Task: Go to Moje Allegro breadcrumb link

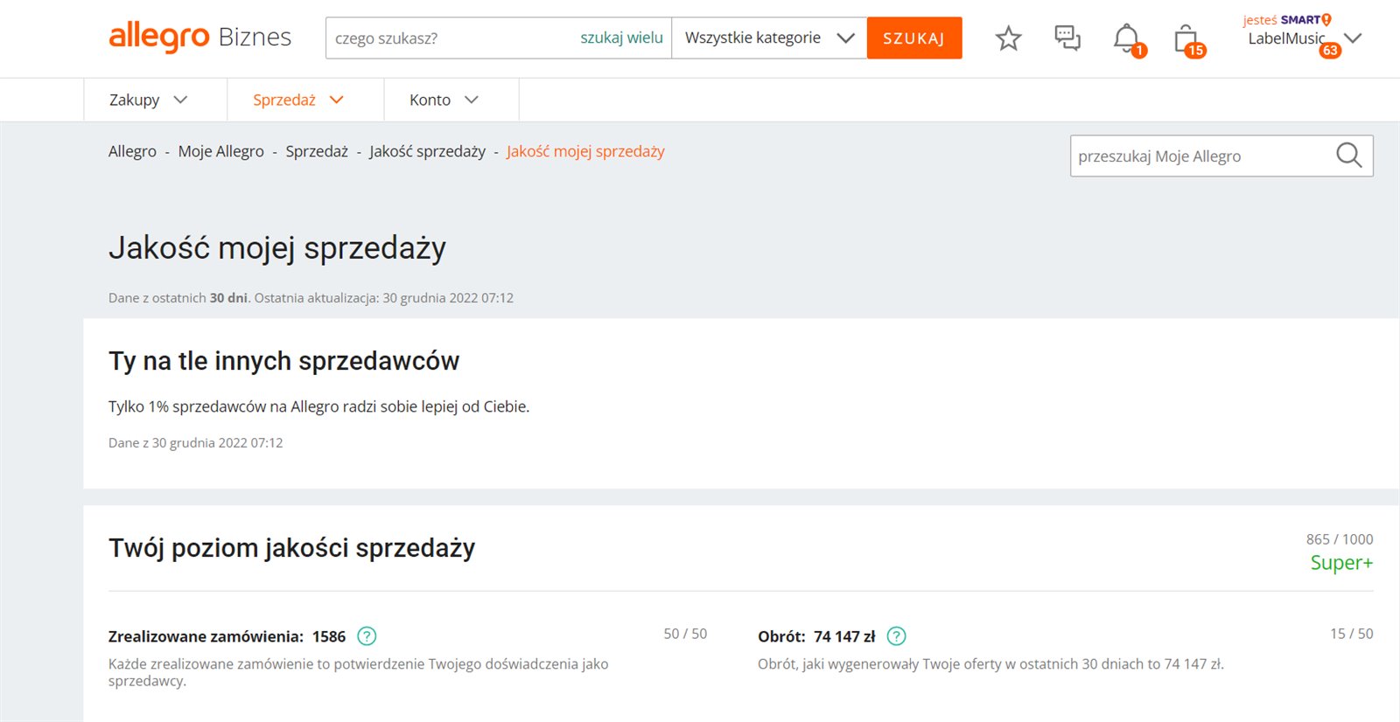Action: click(220, 151)
